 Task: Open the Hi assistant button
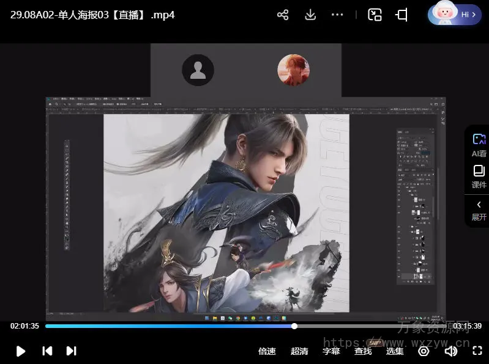pos(455,14)
